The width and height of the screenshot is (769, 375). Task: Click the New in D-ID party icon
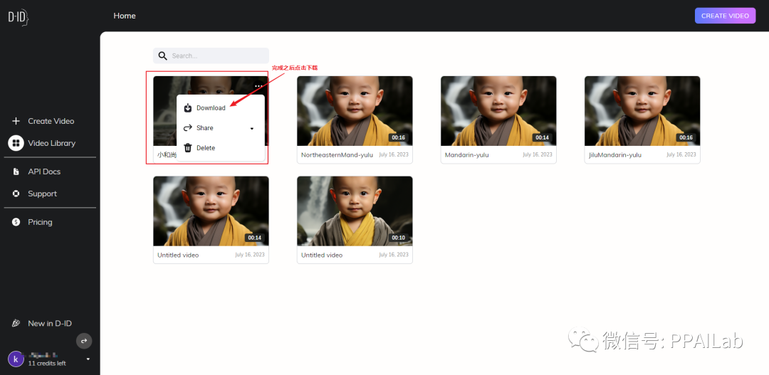click(x=16, y=324)
